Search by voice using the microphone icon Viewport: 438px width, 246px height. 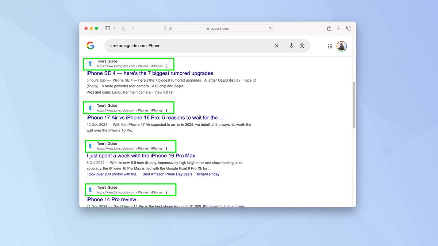tap(291, 46)
